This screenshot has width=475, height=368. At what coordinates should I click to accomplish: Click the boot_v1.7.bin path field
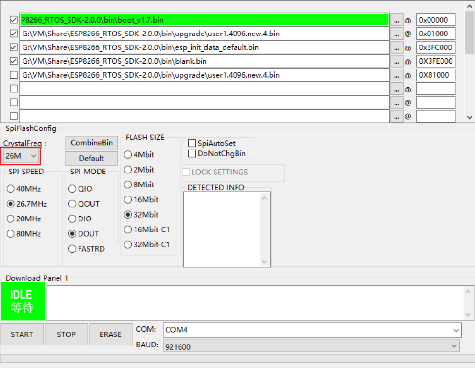pyautogui.click(x=204, y=20)
